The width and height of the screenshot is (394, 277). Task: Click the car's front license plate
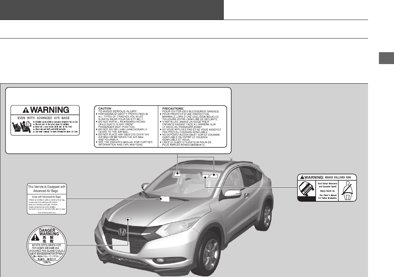[x=121, y=245]
